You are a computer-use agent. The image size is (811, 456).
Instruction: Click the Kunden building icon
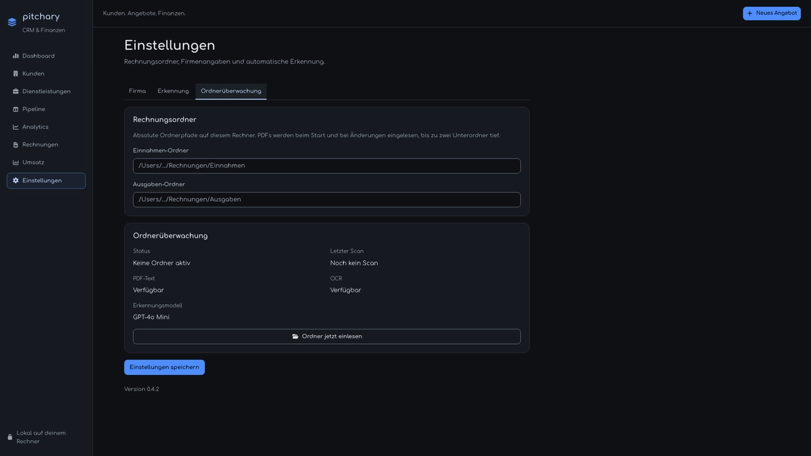tap(16, 74)
